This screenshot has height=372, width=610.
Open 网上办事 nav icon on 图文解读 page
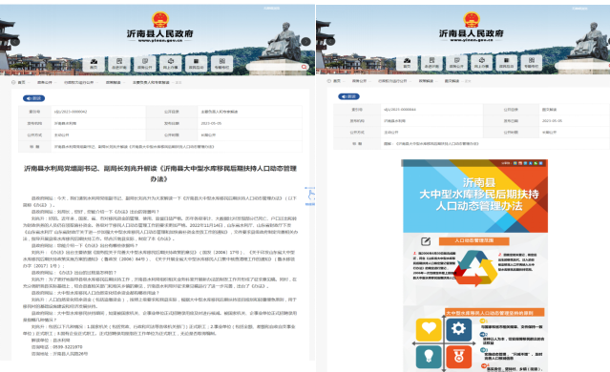482,63
